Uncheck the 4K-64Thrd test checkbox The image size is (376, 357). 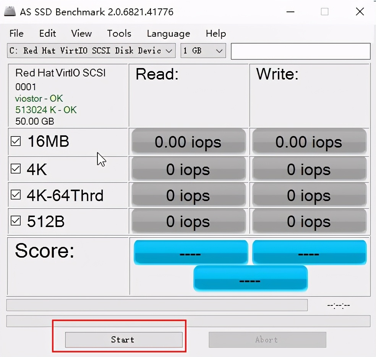pos(16,195)
